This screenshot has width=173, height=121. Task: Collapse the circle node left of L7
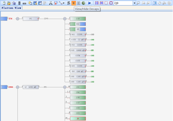pos(17,87)
